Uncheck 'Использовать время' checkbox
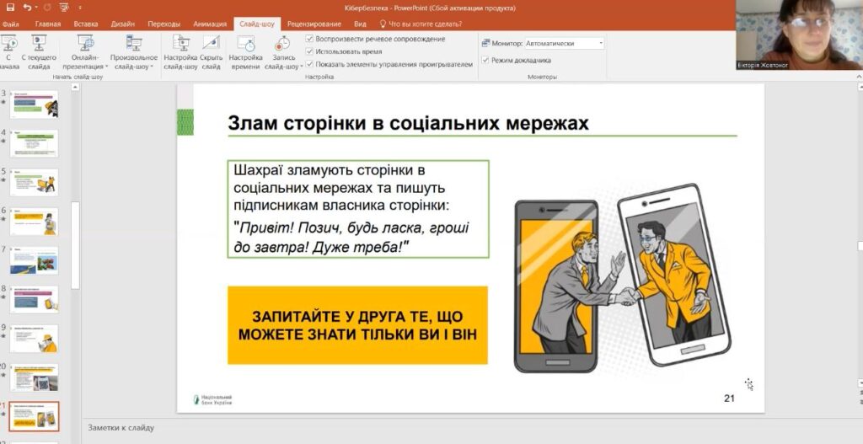The image size is (863, 444). (x=310, y=51)
